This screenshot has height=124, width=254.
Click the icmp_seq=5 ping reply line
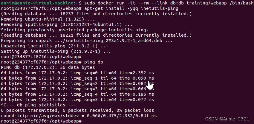pyautogui.click(x=77, y=100)
